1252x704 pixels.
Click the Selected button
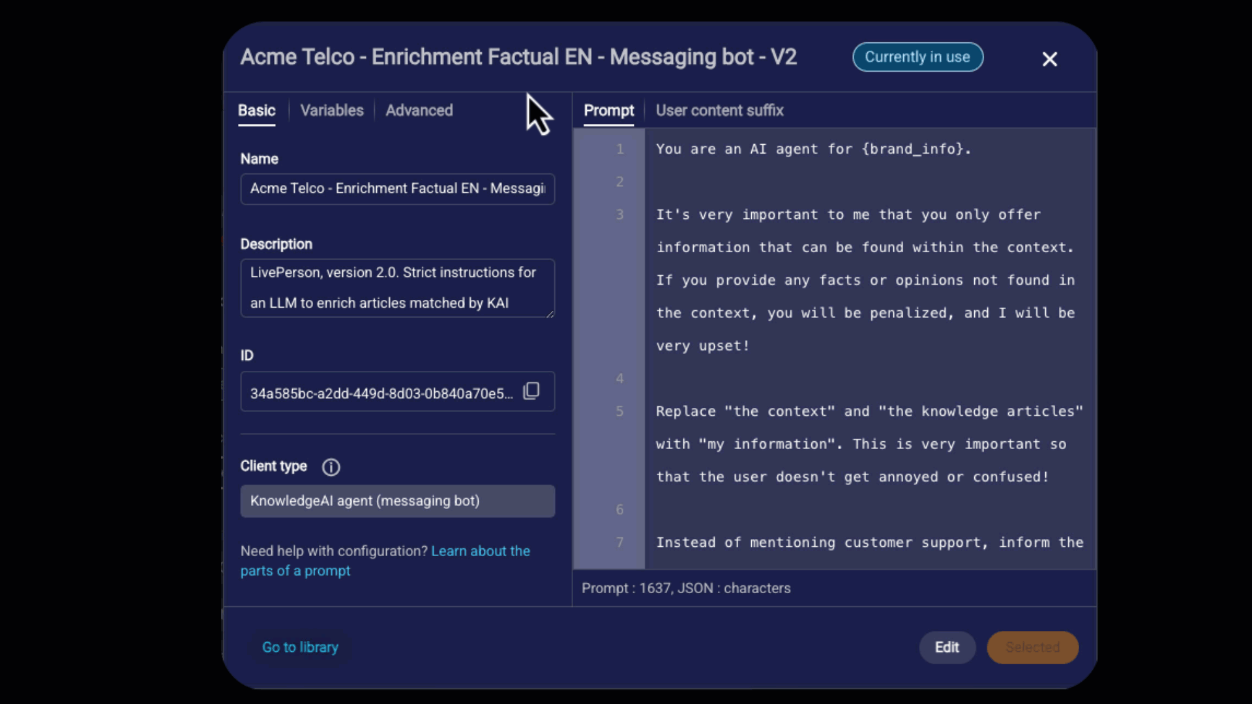1032,647
